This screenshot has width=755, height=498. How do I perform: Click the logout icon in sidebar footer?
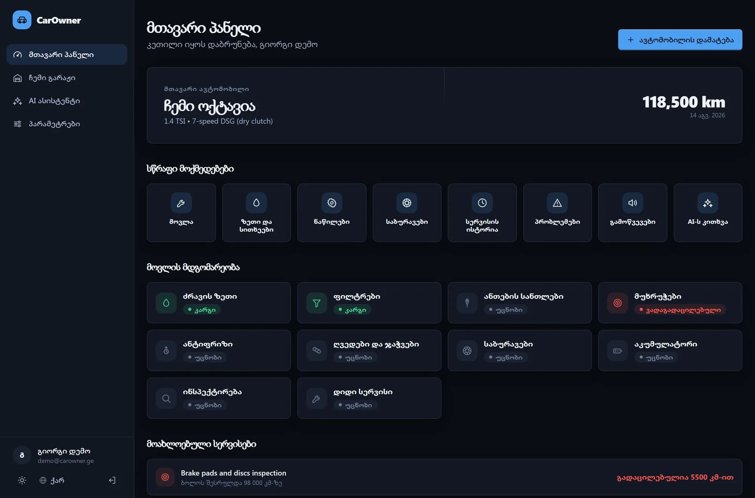(x=112, y=480)
